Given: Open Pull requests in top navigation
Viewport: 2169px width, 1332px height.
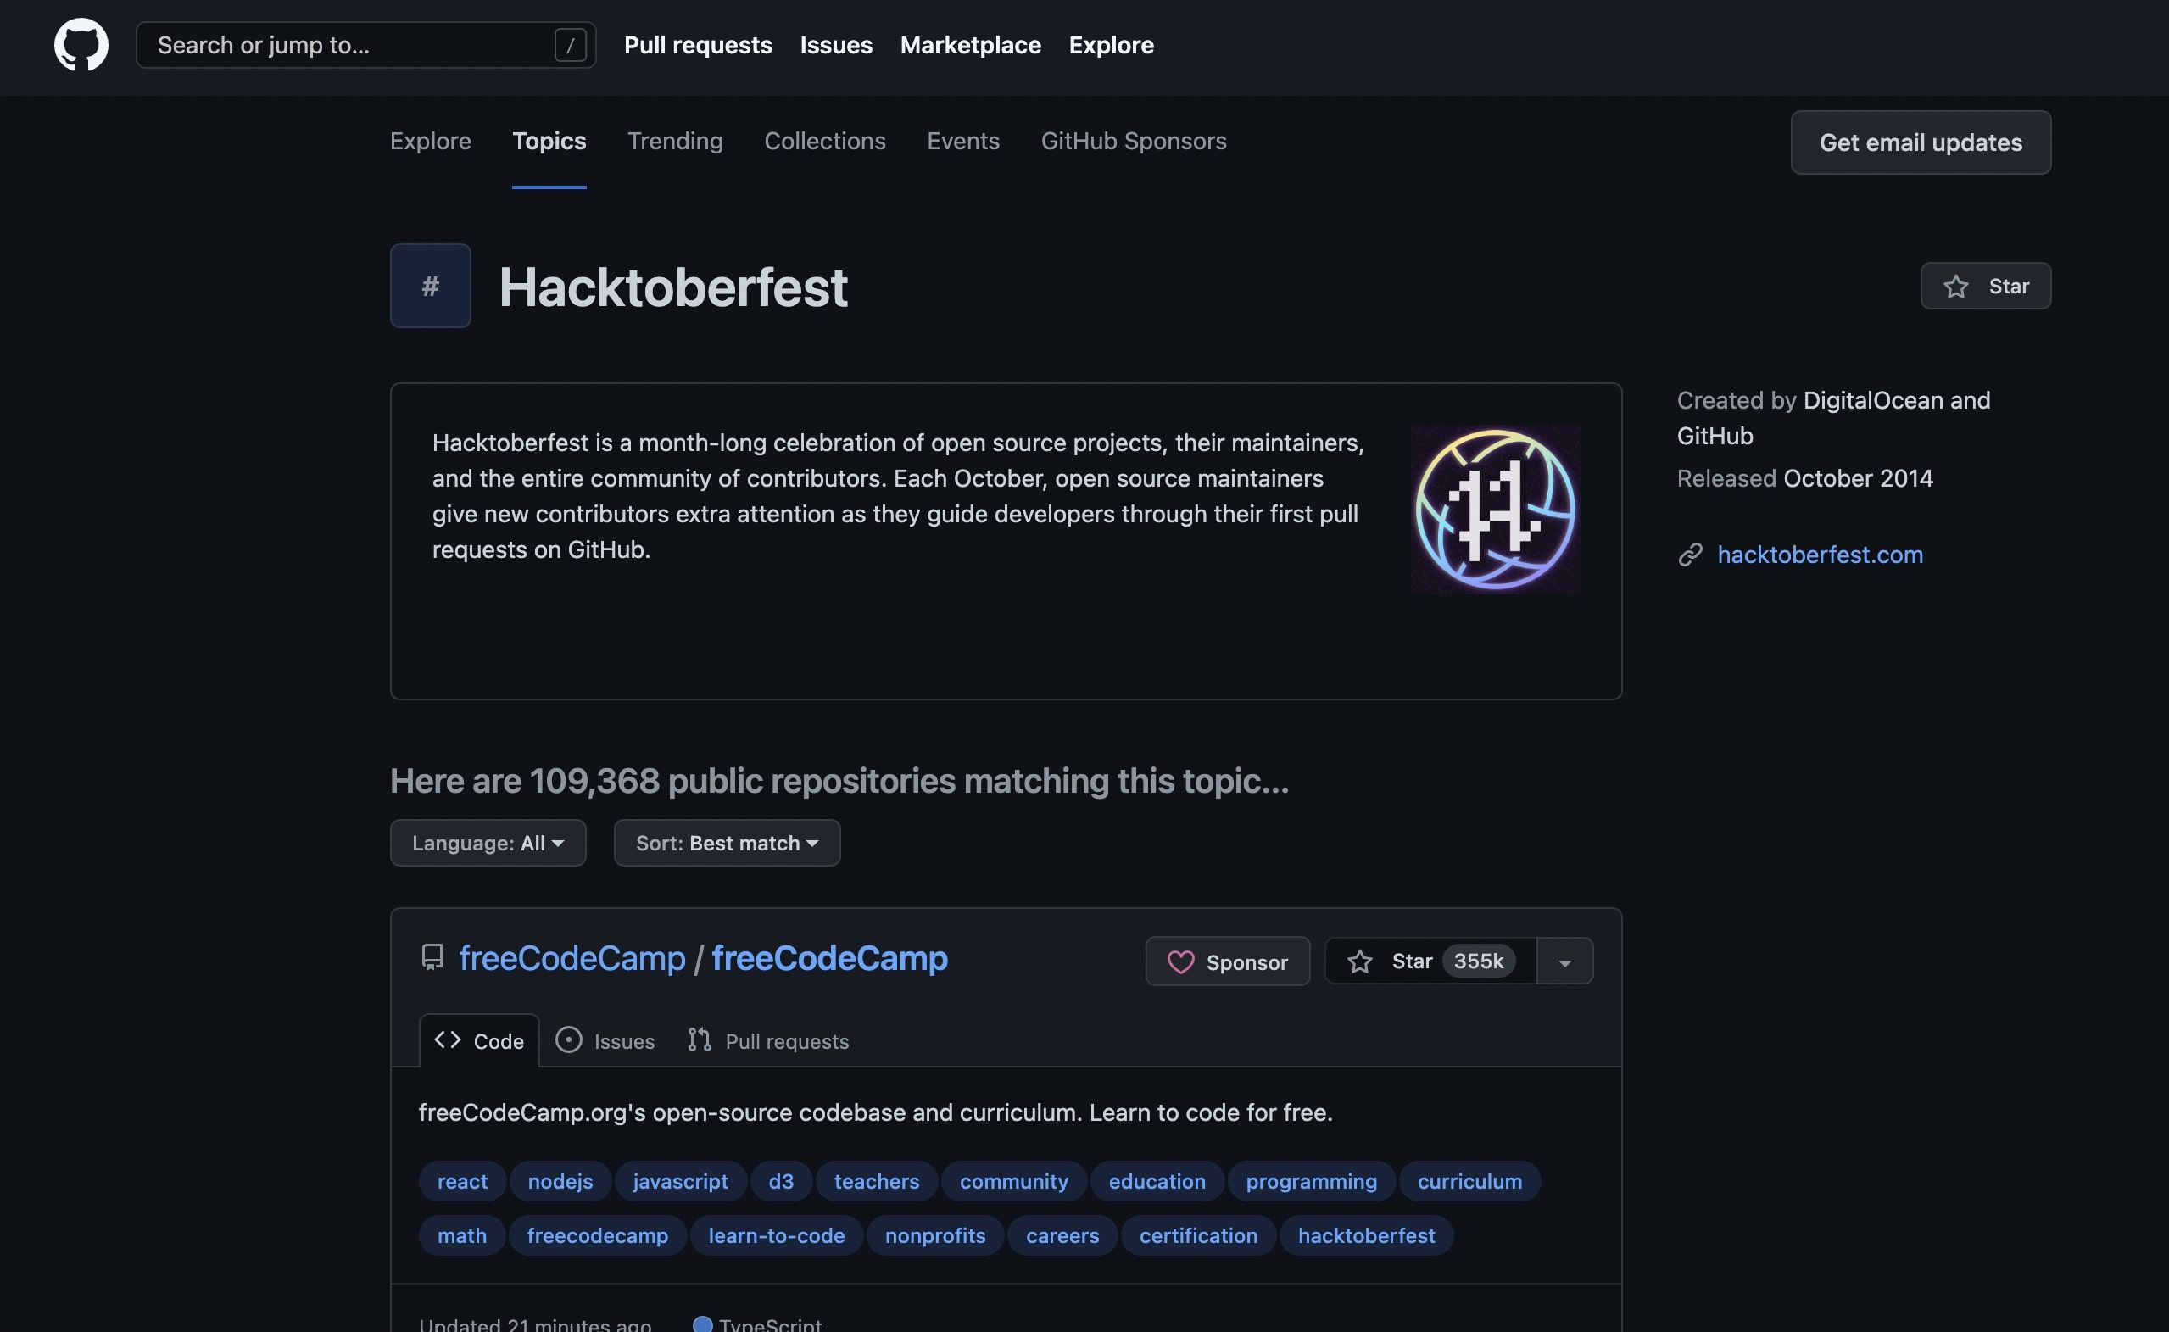Looking at the screenshot, I should click(698, 45).
